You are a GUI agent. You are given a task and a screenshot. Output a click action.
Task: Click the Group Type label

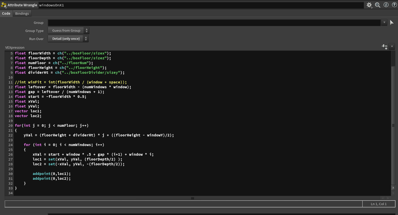point(35,31)
